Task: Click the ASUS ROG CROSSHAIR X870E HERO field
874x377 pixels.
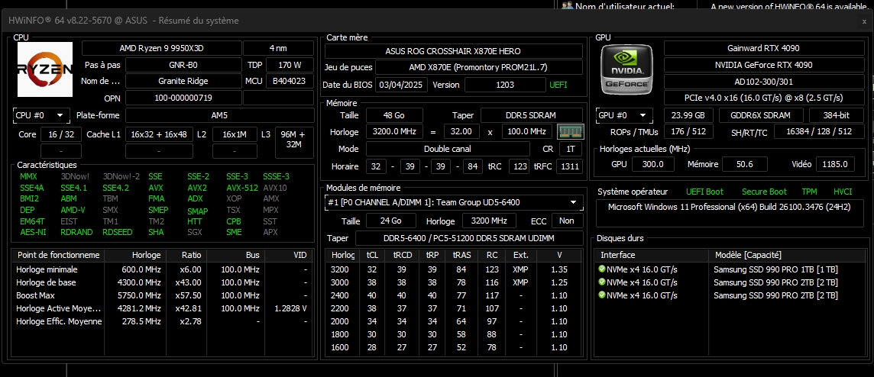Action: pos(454,51)
